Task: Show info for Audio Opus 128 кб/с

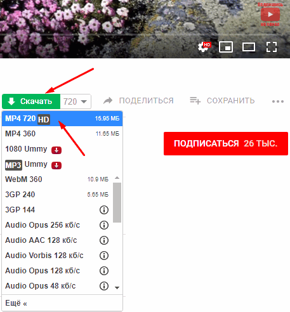Action: 104,271
